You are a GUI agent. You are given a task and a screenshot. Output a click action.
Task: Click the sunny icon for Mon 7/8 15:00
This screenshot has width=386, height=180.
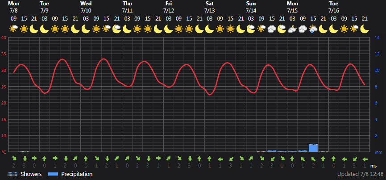pos(24,29)
